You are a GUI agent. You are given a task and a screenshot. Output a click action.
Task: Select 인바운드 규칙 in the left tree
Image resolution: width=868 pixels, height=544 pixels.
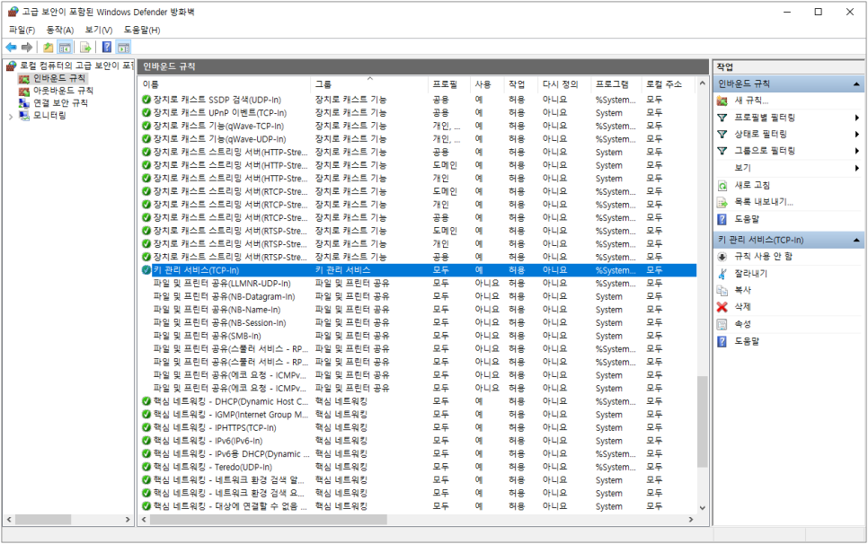pyautogui.click(x=58, y=78)
